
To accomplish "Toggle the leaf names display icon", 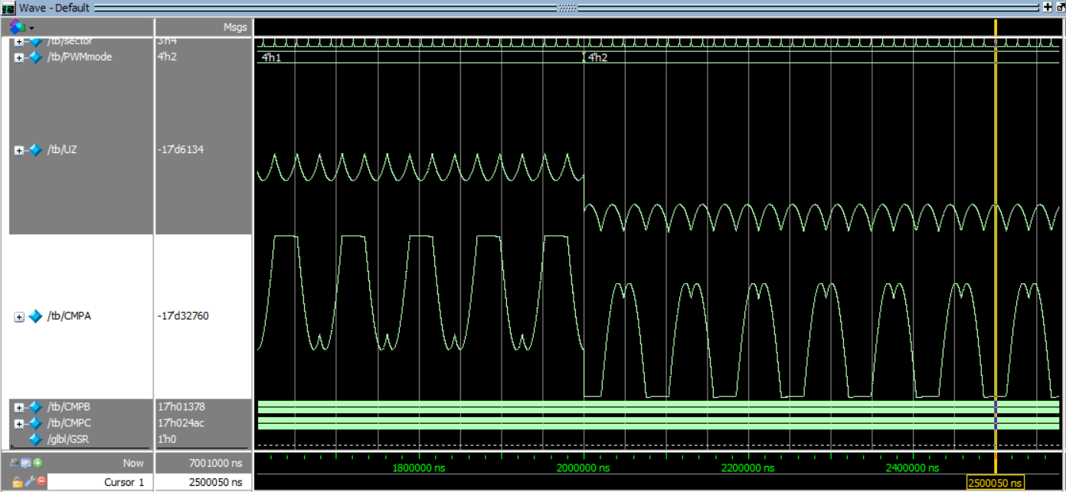I will point(14,463).
